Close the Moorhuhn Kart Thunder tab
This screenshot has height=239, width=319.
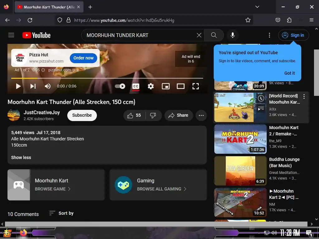(79, 7)
